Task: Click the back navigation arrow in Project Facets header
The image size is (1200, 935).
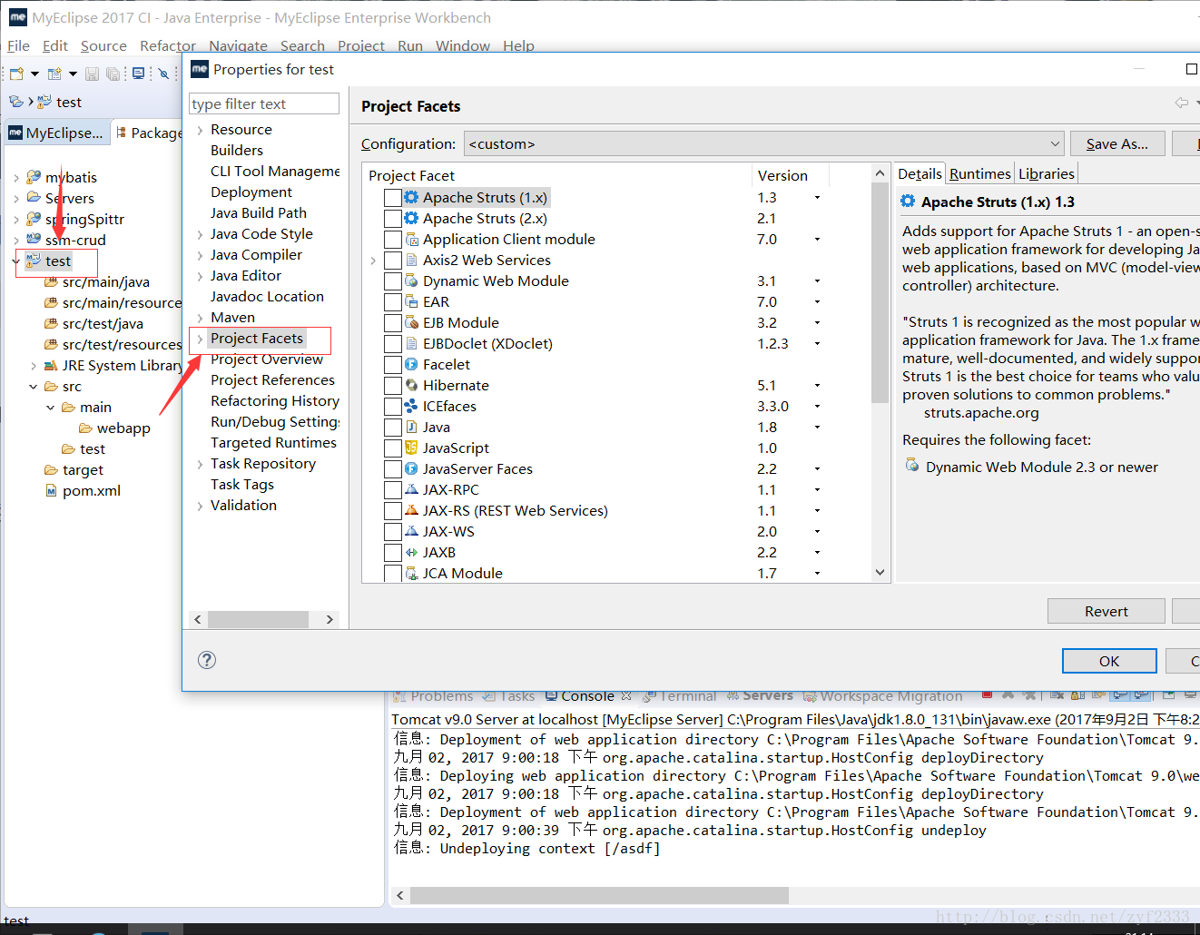Action: [1181, 103]
